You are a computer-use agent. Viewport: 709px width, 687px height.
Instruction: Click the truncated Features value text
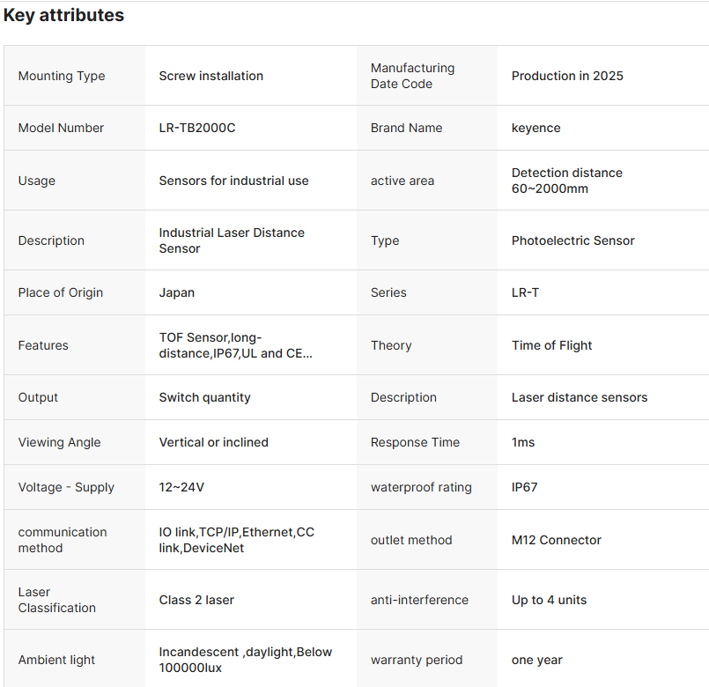coord(235,345)
